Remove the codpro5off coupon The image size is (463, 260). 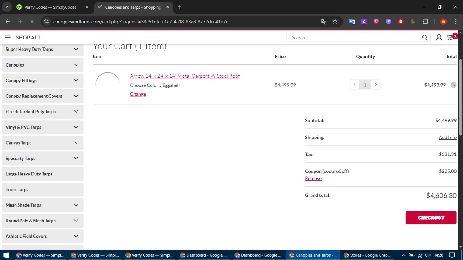pos(313,178)
